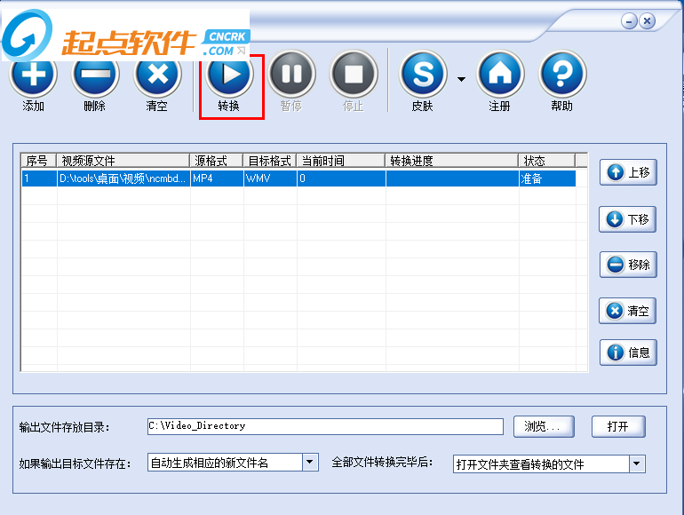The image size is (684, 515).
Task: Remove selected item with 移除 button
Action: (x=628, y=265)
